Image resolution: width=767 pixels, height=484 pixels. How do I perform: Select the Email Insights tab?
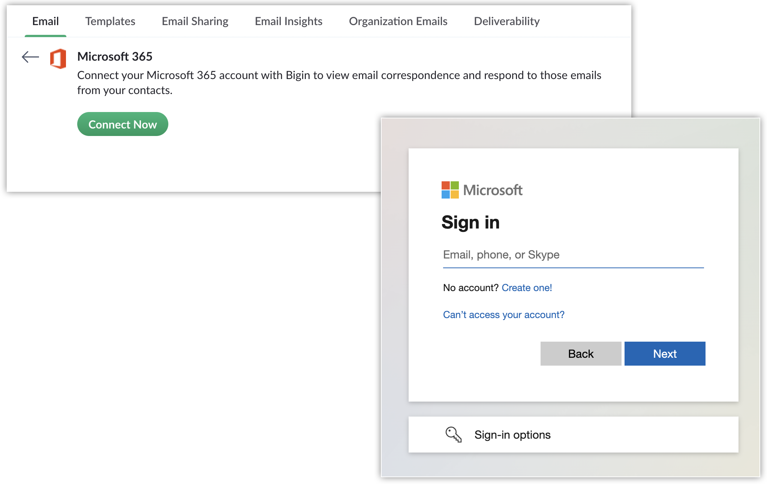click(x=288, y=21)
